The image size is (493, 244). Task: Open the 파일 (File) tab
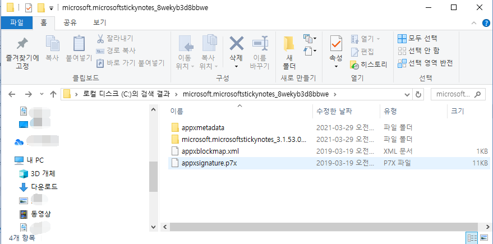16,22
